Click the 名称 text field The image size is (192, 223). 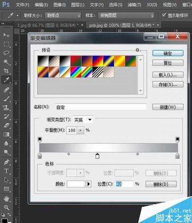click(x=100, y=107)
